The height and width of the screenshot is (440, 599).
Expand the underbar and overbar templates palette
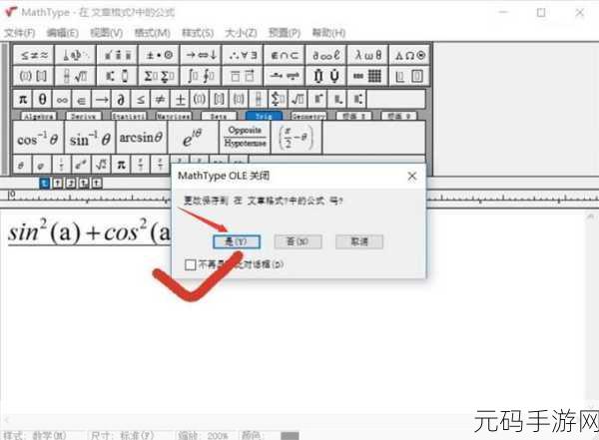point(243,76)
